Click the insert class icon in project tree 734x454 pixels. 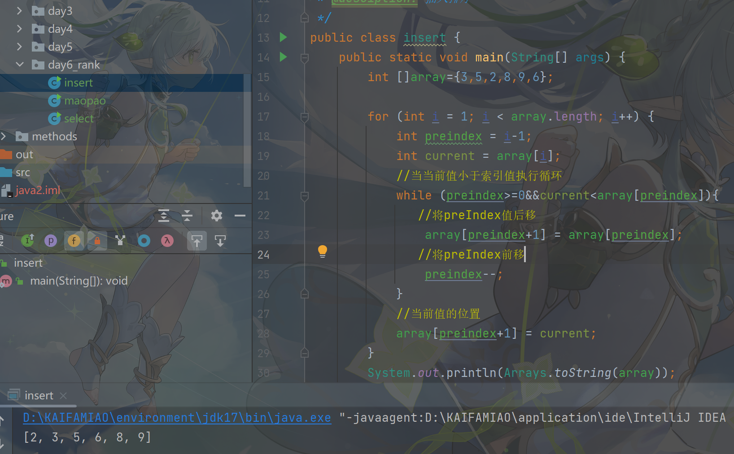[x=54, y=82]
